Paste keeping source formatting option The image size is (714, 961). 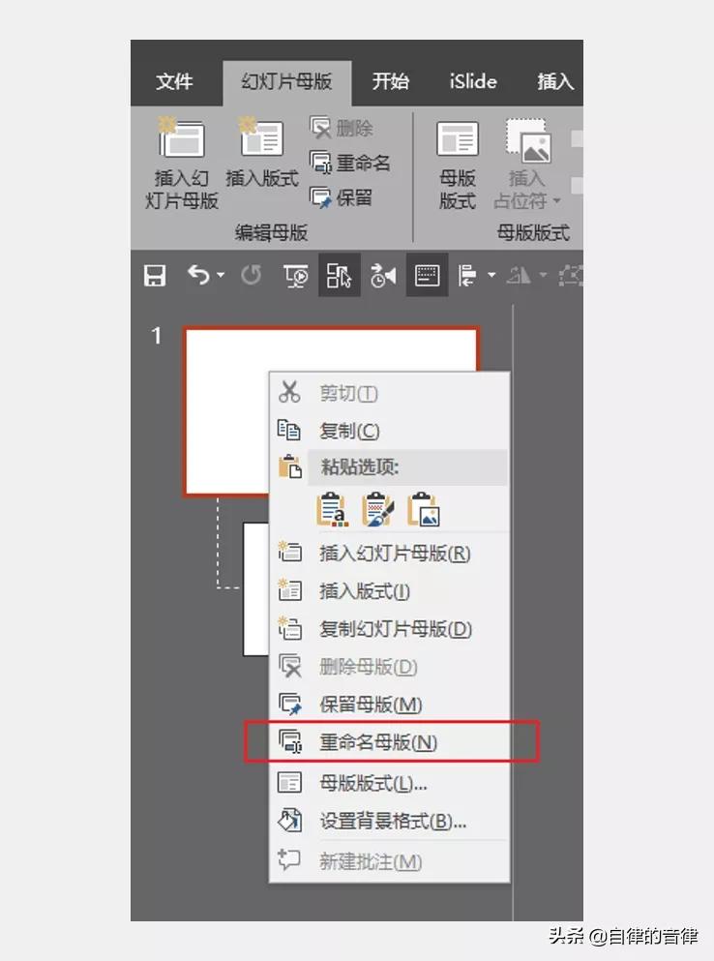tap(377, 509)
